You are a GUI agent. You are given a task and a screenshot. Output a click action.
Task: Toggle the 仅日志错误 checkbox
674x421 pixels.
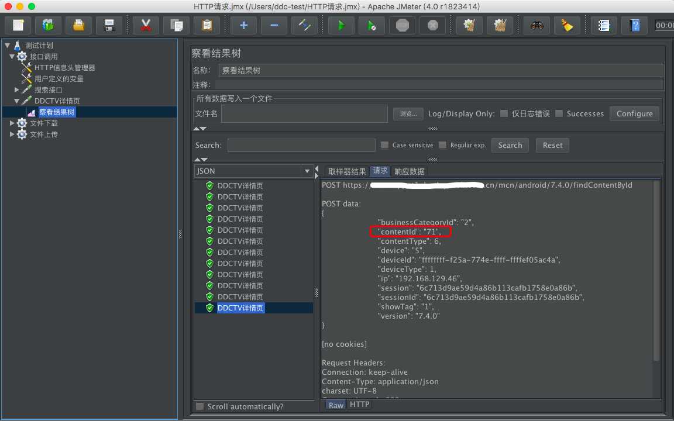click(504, 113)
